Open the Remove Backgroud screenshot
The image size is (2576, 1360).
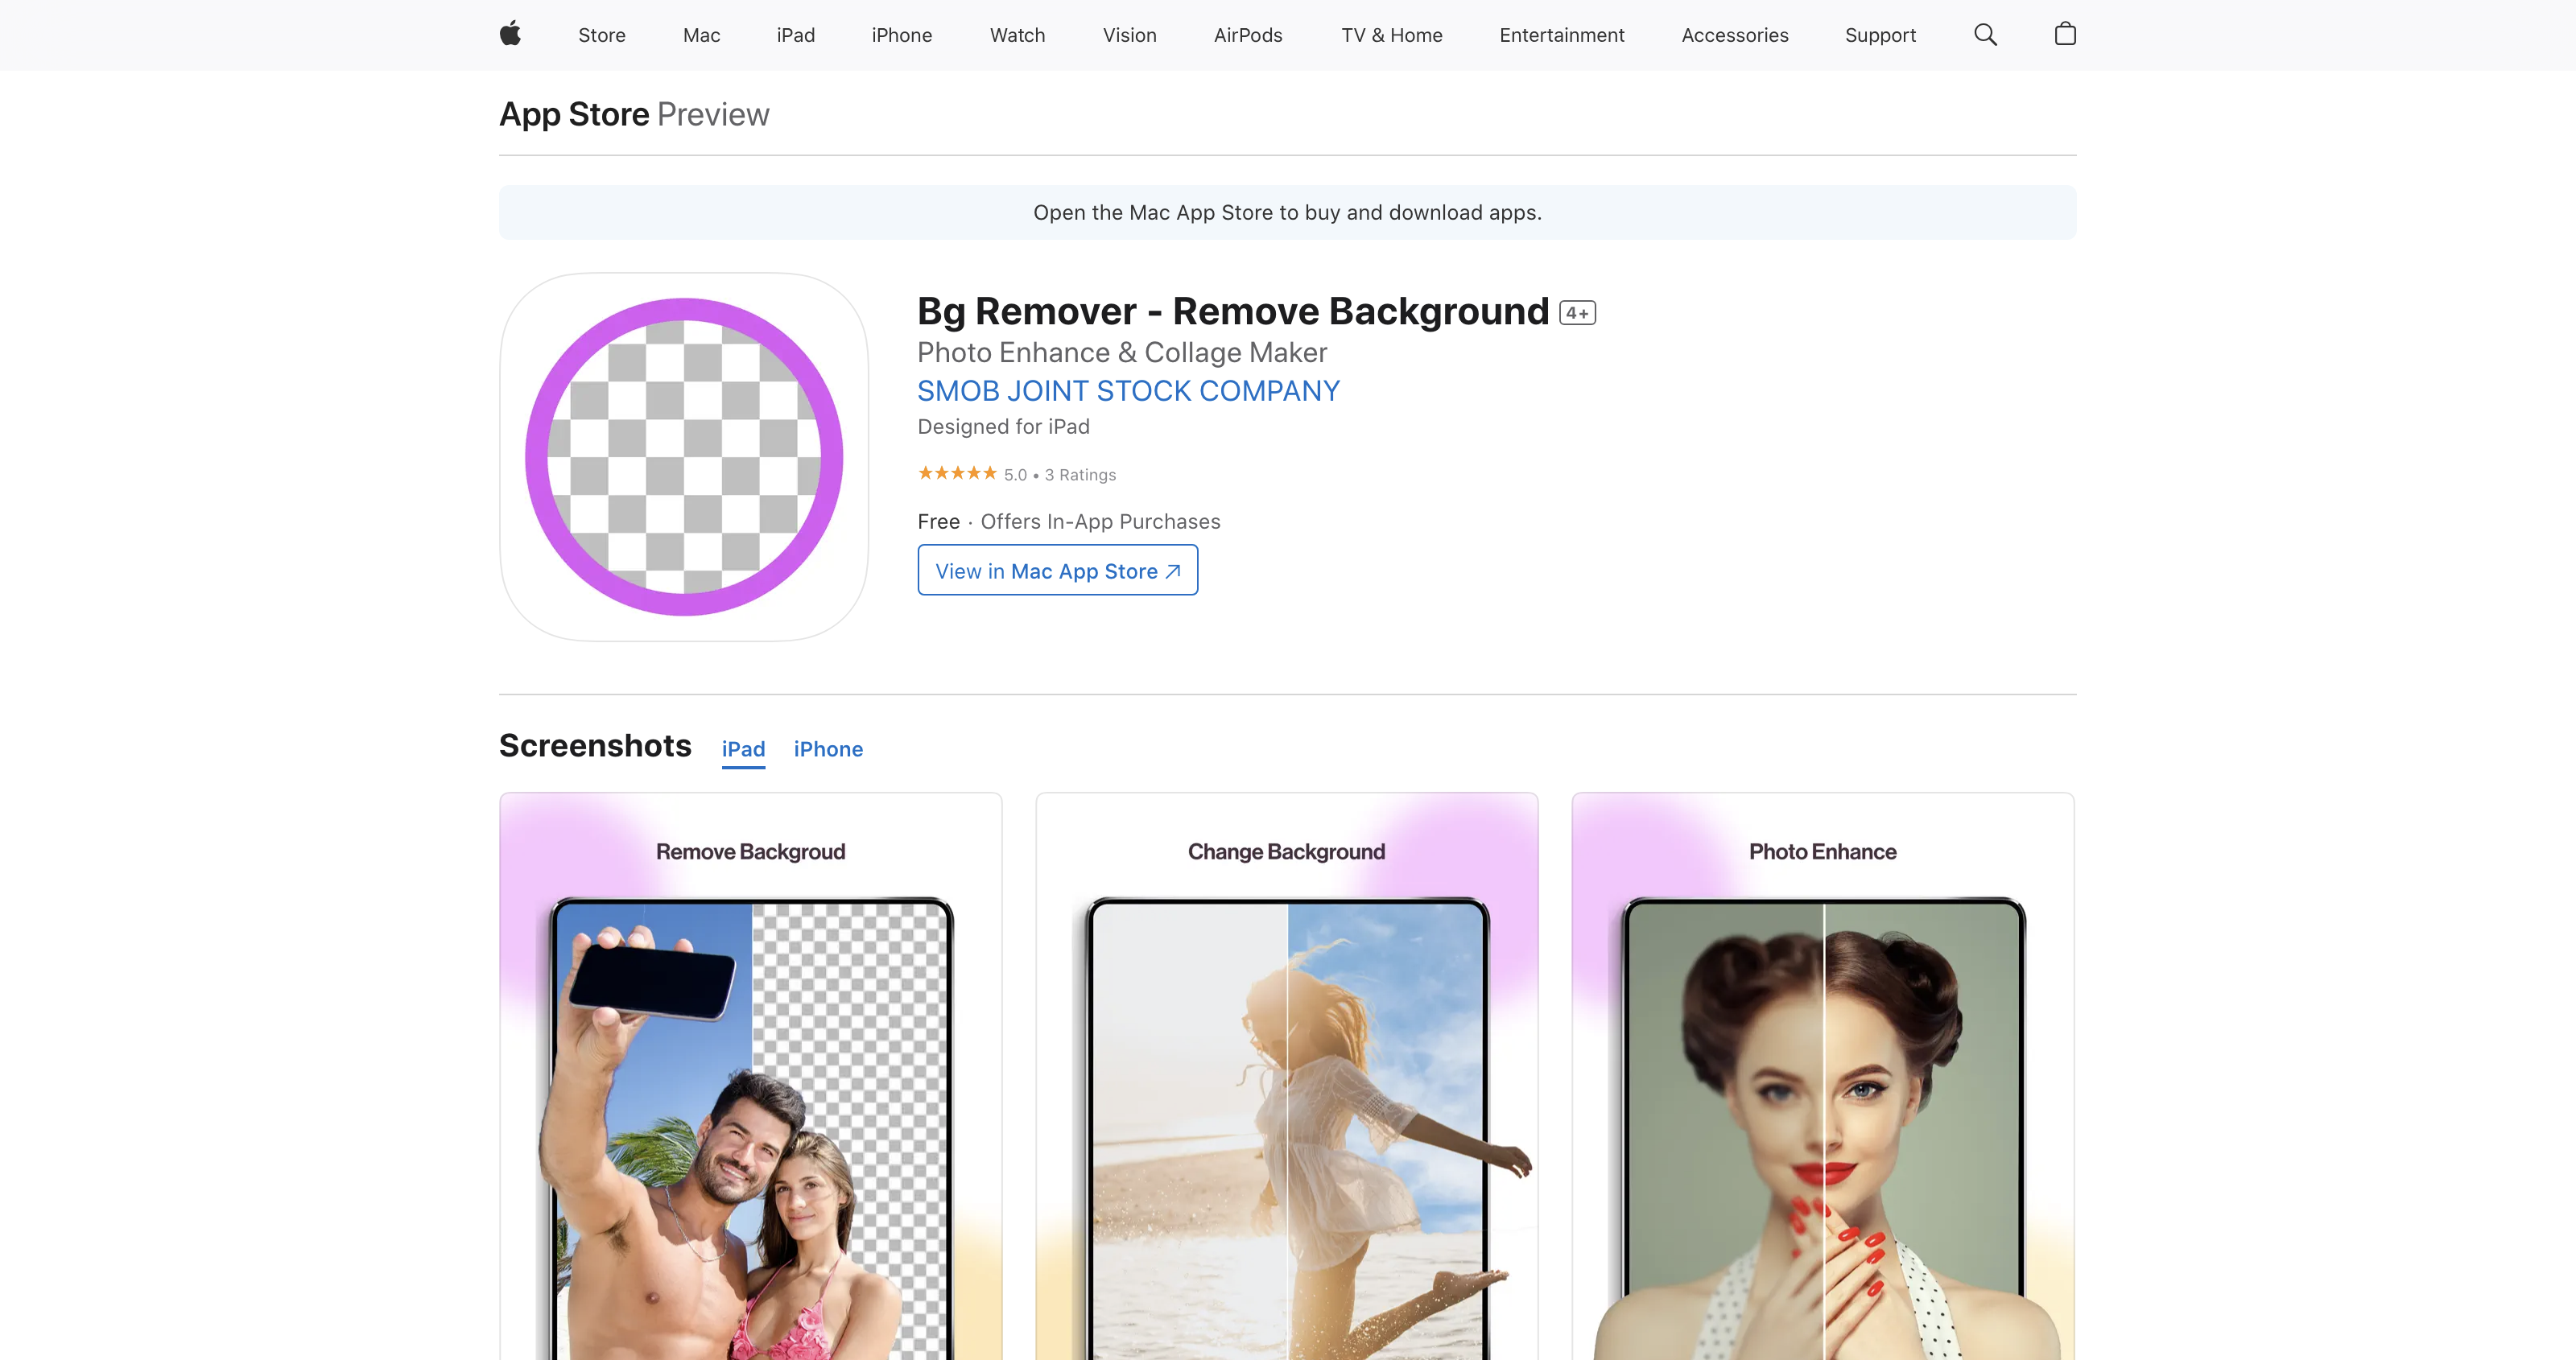751,1076
